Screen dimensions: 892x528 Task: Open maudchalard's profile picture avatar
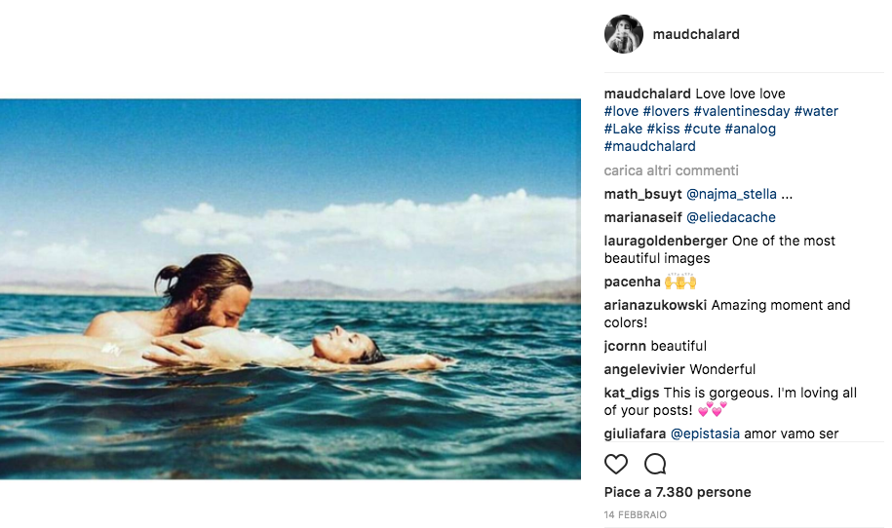pos(624,34)
